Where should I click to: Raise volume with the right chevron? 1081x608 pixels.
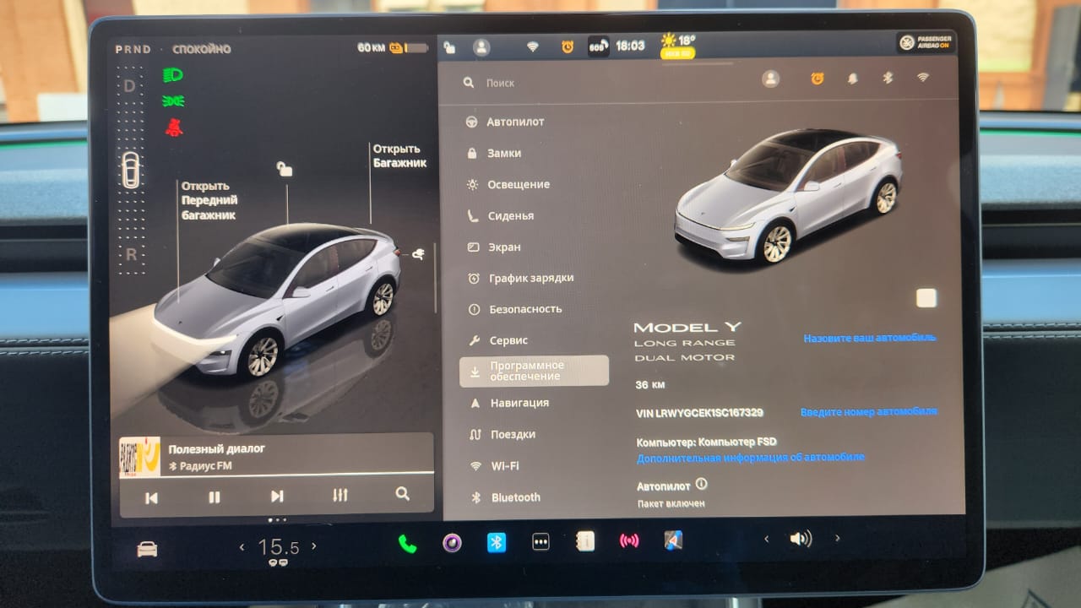tap(837, 538)
